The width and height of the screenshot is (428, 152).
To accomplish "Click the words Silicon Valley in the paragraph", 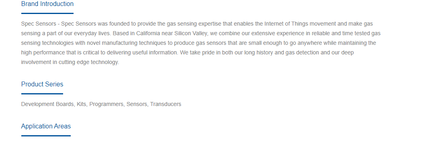I will click(x=191, y=34).
